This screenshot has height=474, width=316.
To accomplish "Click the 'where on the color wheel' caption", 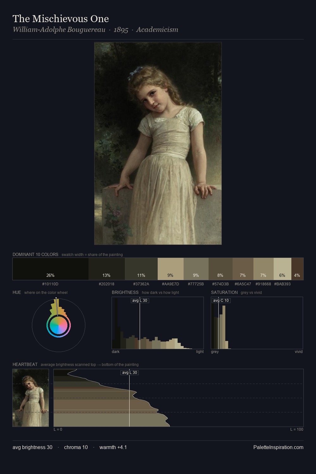I will coord(46,293).
